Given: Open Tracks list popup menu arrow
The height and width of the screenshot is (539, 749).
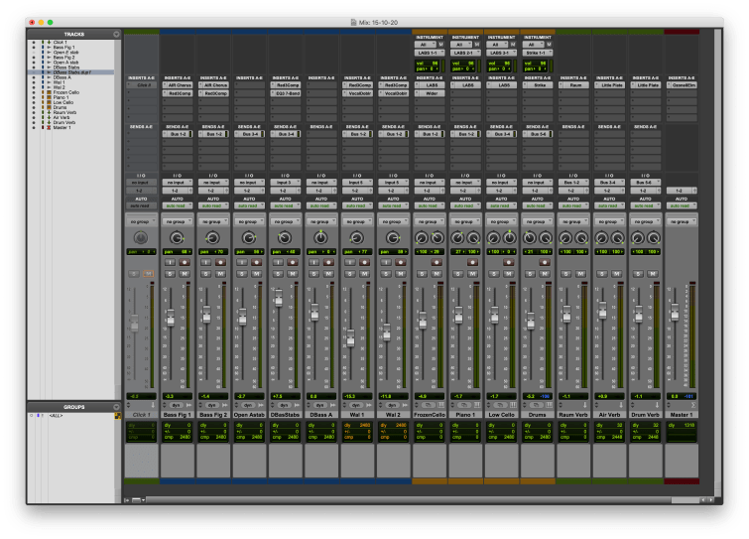Looking at the screenshot, I should [x=116, y=34].
